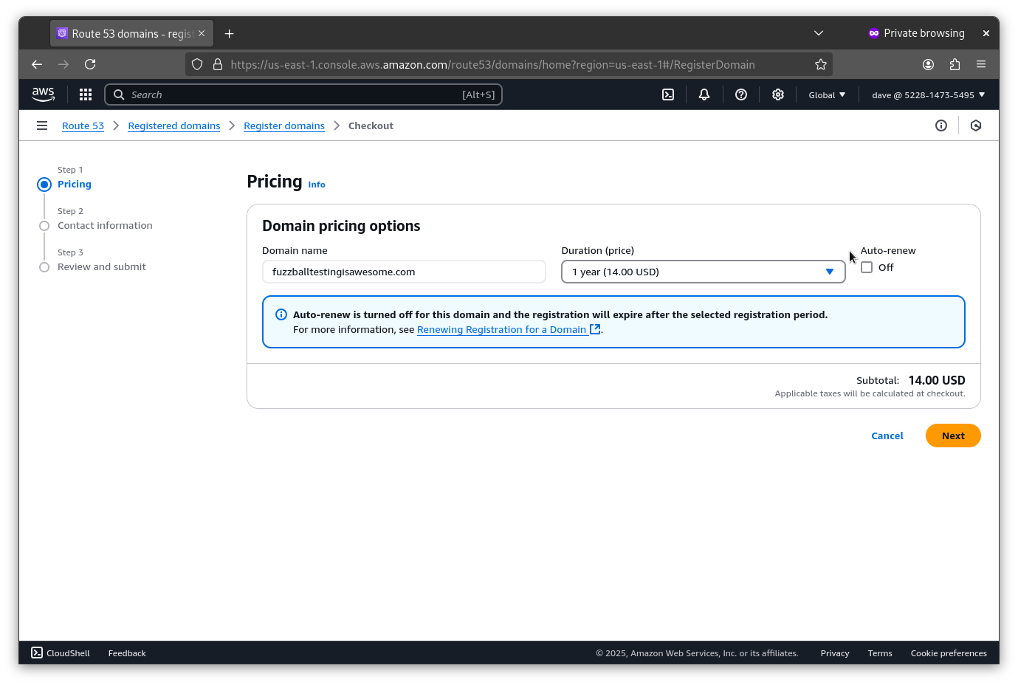
Task: Click the Private browsing indicator
Action: coord(916,33)
